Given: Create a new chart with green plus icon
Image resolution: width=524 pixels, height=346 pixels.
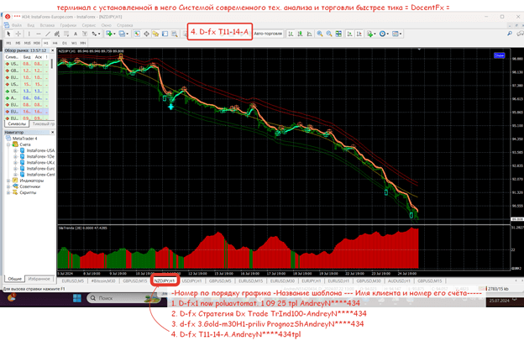Looking at the screenshot, I should coord(109,34).
